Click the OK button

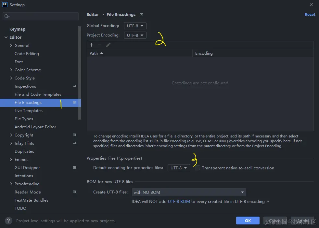(248, 221)
